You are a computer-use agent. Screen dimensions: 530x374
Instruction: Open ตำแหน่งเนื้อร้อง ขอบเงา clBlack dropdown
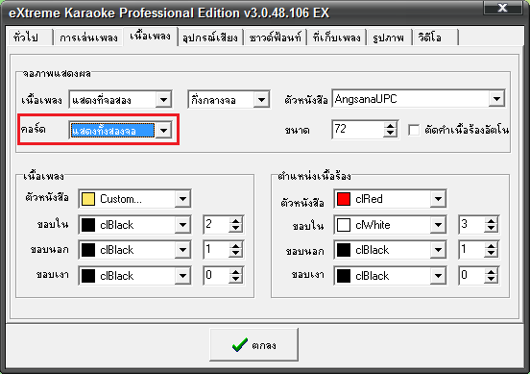click(438, 276)
